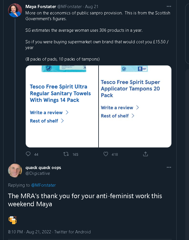The image size is (189, 240).
Task: Open the applicator tampons product image
Action: (x=135, y=106)
